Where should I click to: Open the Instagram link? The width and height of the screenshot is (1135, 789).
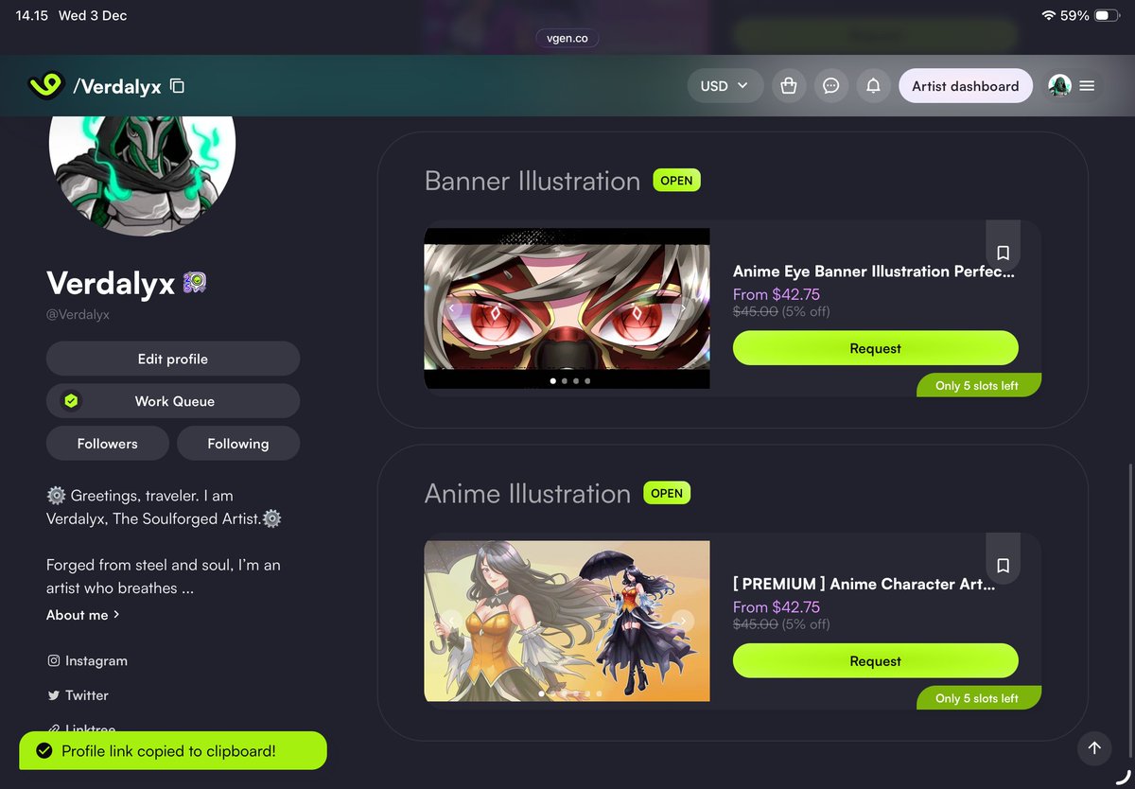click(87, 660)
